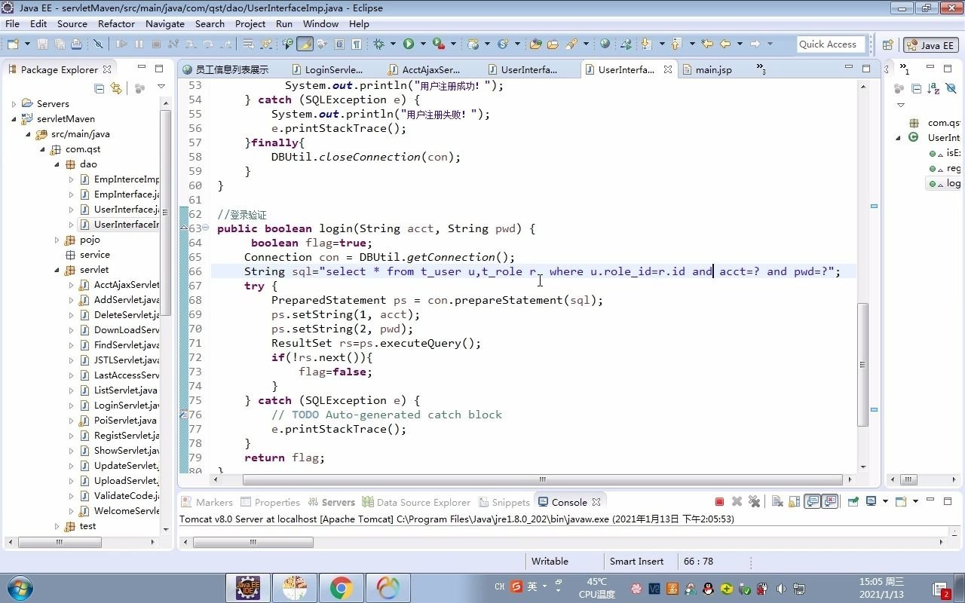Open the Debug dropdown arrow

click(393, 44)
